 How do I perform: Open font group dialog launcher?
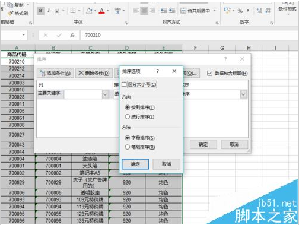(126, 23)
